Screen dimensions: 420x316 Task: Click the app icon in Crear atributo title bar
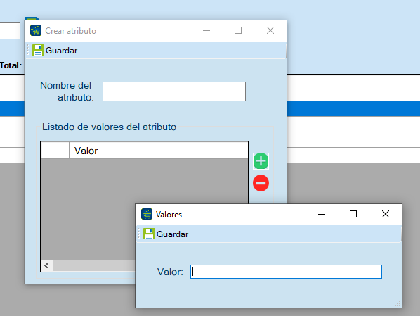coord(36,30)
